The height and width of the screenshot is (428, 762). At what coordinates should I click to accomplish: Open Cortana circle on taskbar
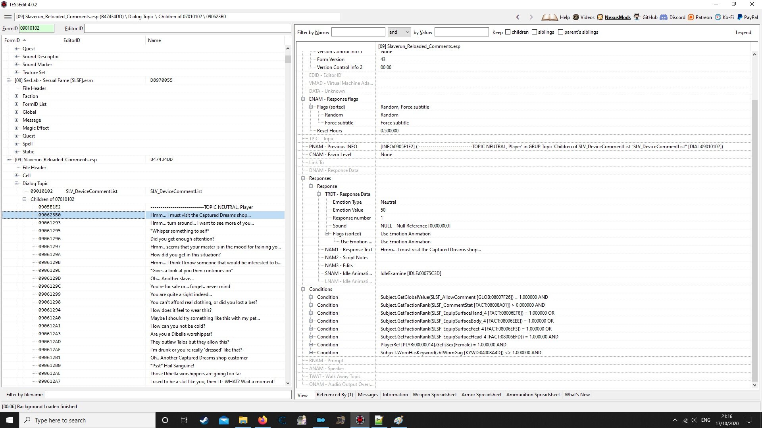click(x=165, y=420)
